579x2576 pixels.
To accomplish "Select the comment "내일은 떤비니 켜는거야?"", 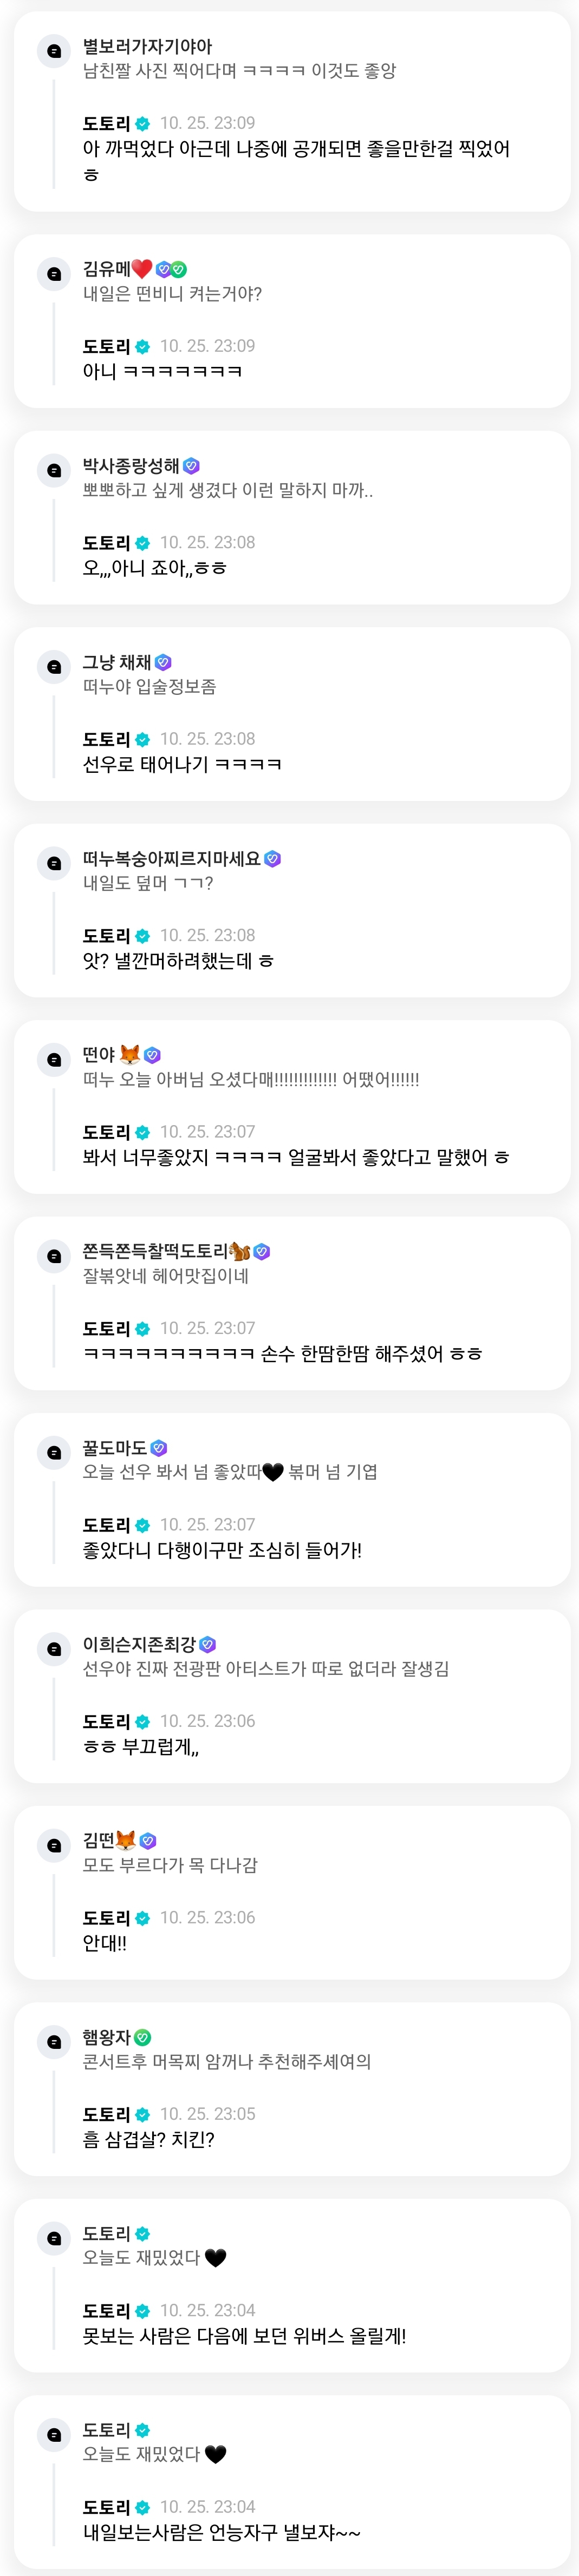I will (x=172, y=294).
